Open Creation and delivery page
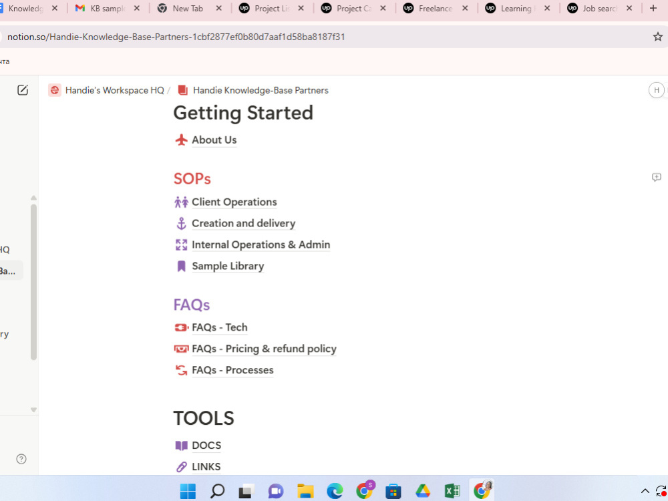This screenshot has width=668, height=501. [244, 223]
